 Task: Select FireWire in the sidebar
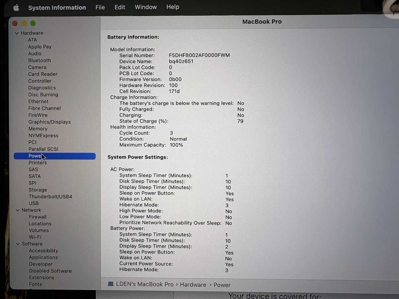(x=38, y=115)
